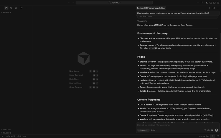Open chat panel more options ellipsis
Viewport: 221px width, 138px height.
pyautogui.click(x=218, y=8)
